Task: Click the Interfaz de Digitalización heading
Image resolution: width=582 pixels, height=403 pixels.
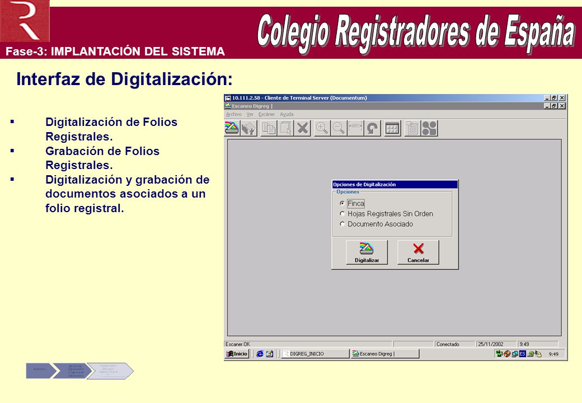Action: click(x=124, y=79)
